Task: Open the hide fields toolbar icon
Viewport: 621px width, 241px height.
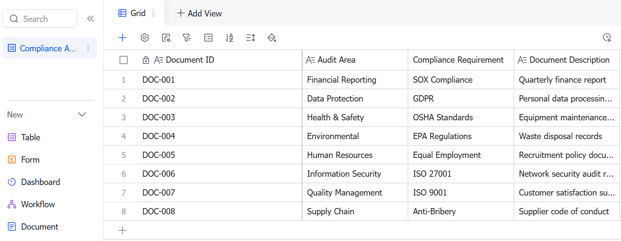Action: (166, 38)
